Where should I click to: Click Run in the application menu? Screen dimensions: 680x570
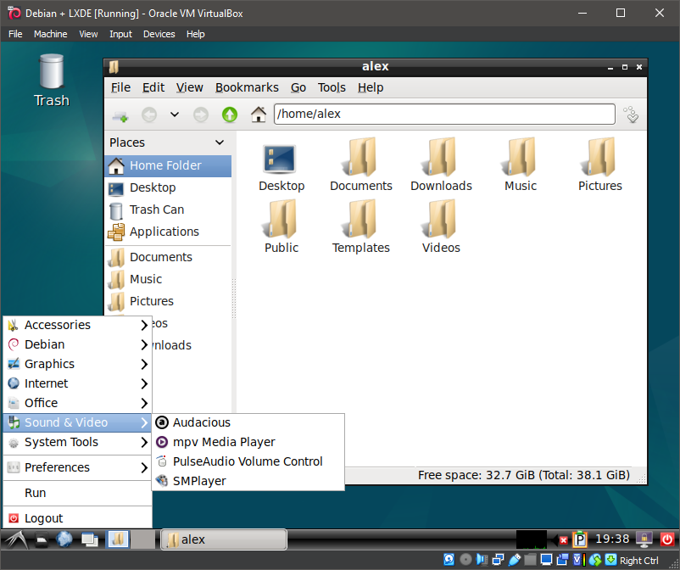[x=36, y=492]
